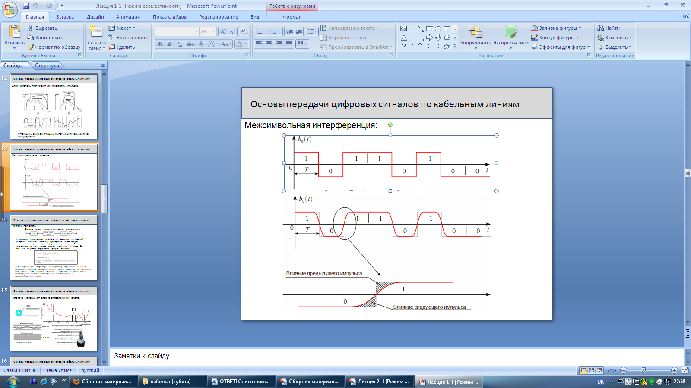Select the five-point star shape
691x388 pixels.
pos(447,46)
